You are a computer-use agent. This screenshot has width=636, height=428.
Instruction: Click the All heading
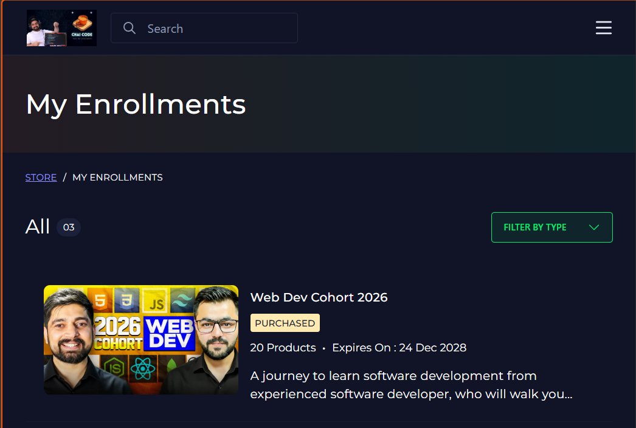[x=38, y=227]
